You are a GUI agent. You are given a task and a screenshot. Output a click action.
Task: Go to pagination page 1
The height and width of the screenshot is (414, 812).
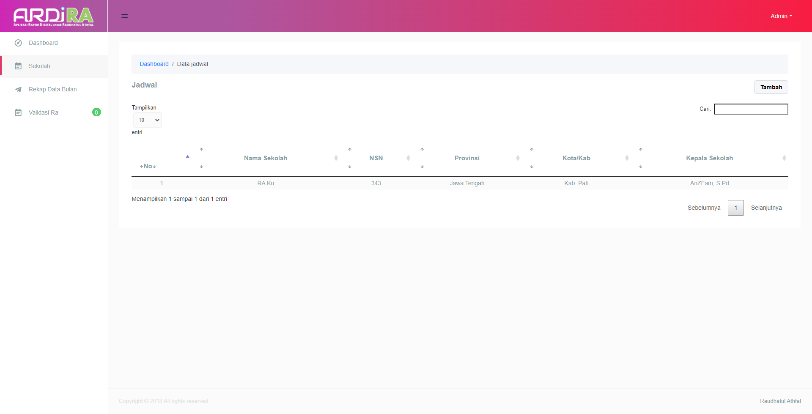pos(735,208)
